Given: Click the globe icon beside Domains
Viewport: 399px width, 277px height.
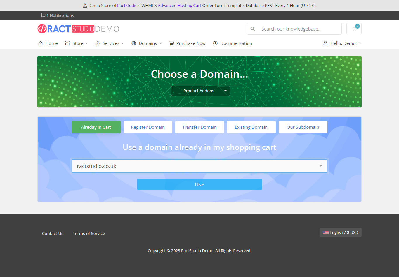Looking at the screenshot, I should [x=134, y=43].
